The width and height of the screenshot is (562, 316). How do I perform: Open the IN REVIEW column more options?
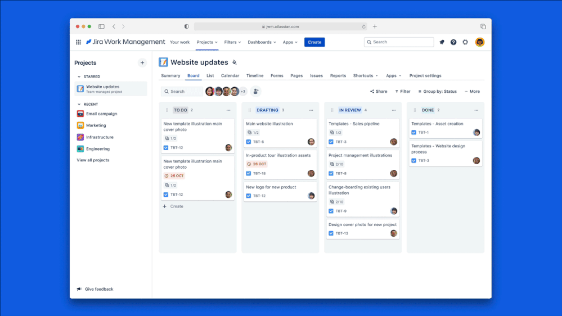point(394,110)
